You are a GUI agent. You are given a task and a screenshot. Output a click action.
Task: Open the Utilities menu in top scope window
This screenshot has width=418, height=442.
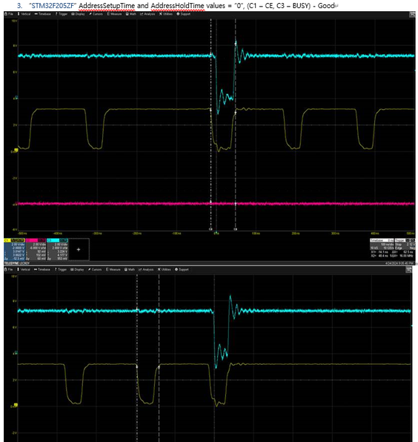[166, 14]
